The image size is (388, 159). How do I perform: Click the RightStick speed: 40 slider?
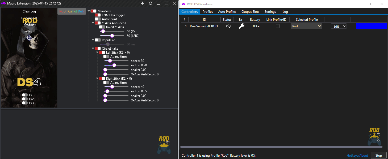point(116,87)
